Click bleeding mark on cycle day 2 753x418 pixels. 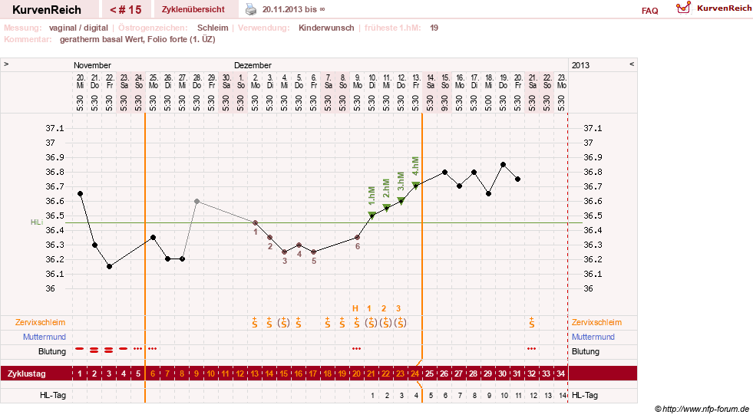click(x=94, y=351)
